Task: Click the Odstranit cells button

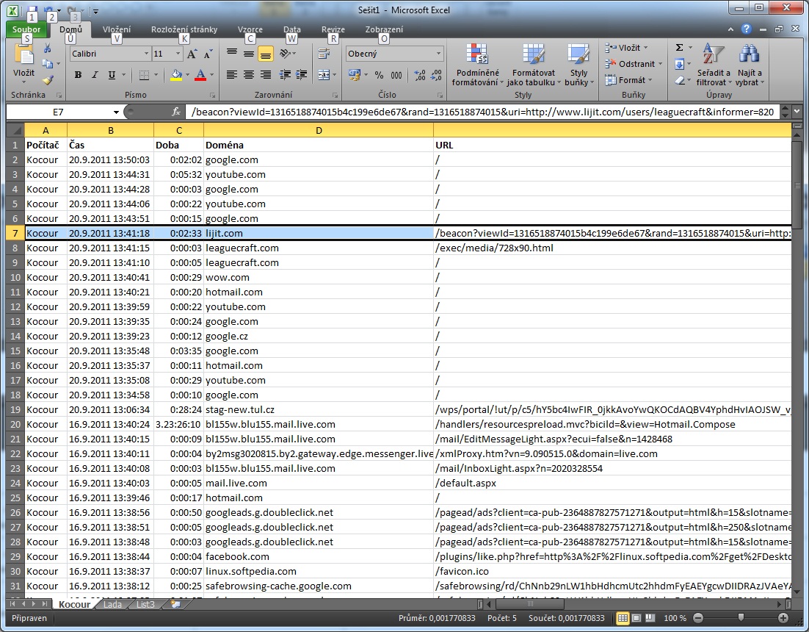Action: pyautogui.click(x=634, y=64)
